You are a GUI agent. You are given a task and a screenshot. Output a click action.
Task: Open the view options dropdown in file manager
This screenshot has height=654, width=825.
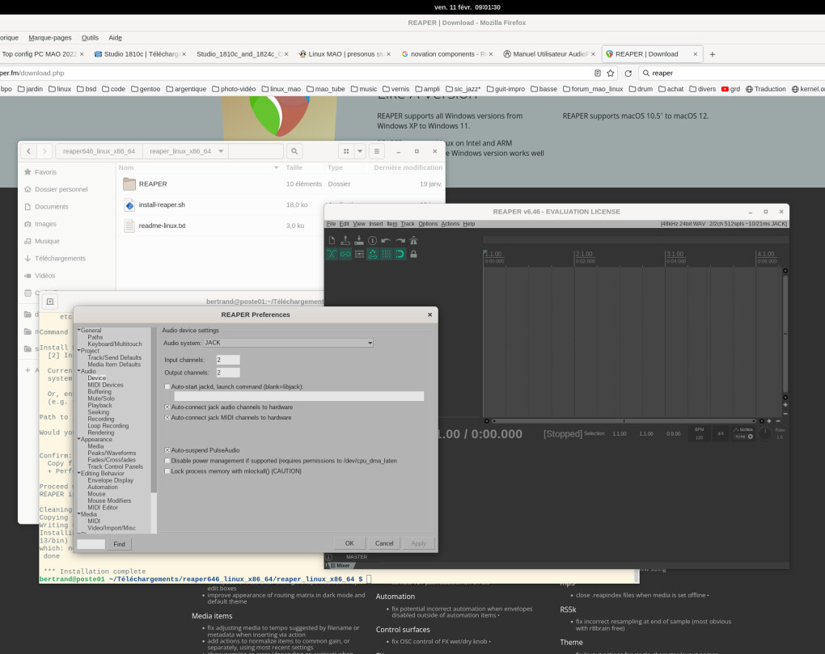click(360, 151)
